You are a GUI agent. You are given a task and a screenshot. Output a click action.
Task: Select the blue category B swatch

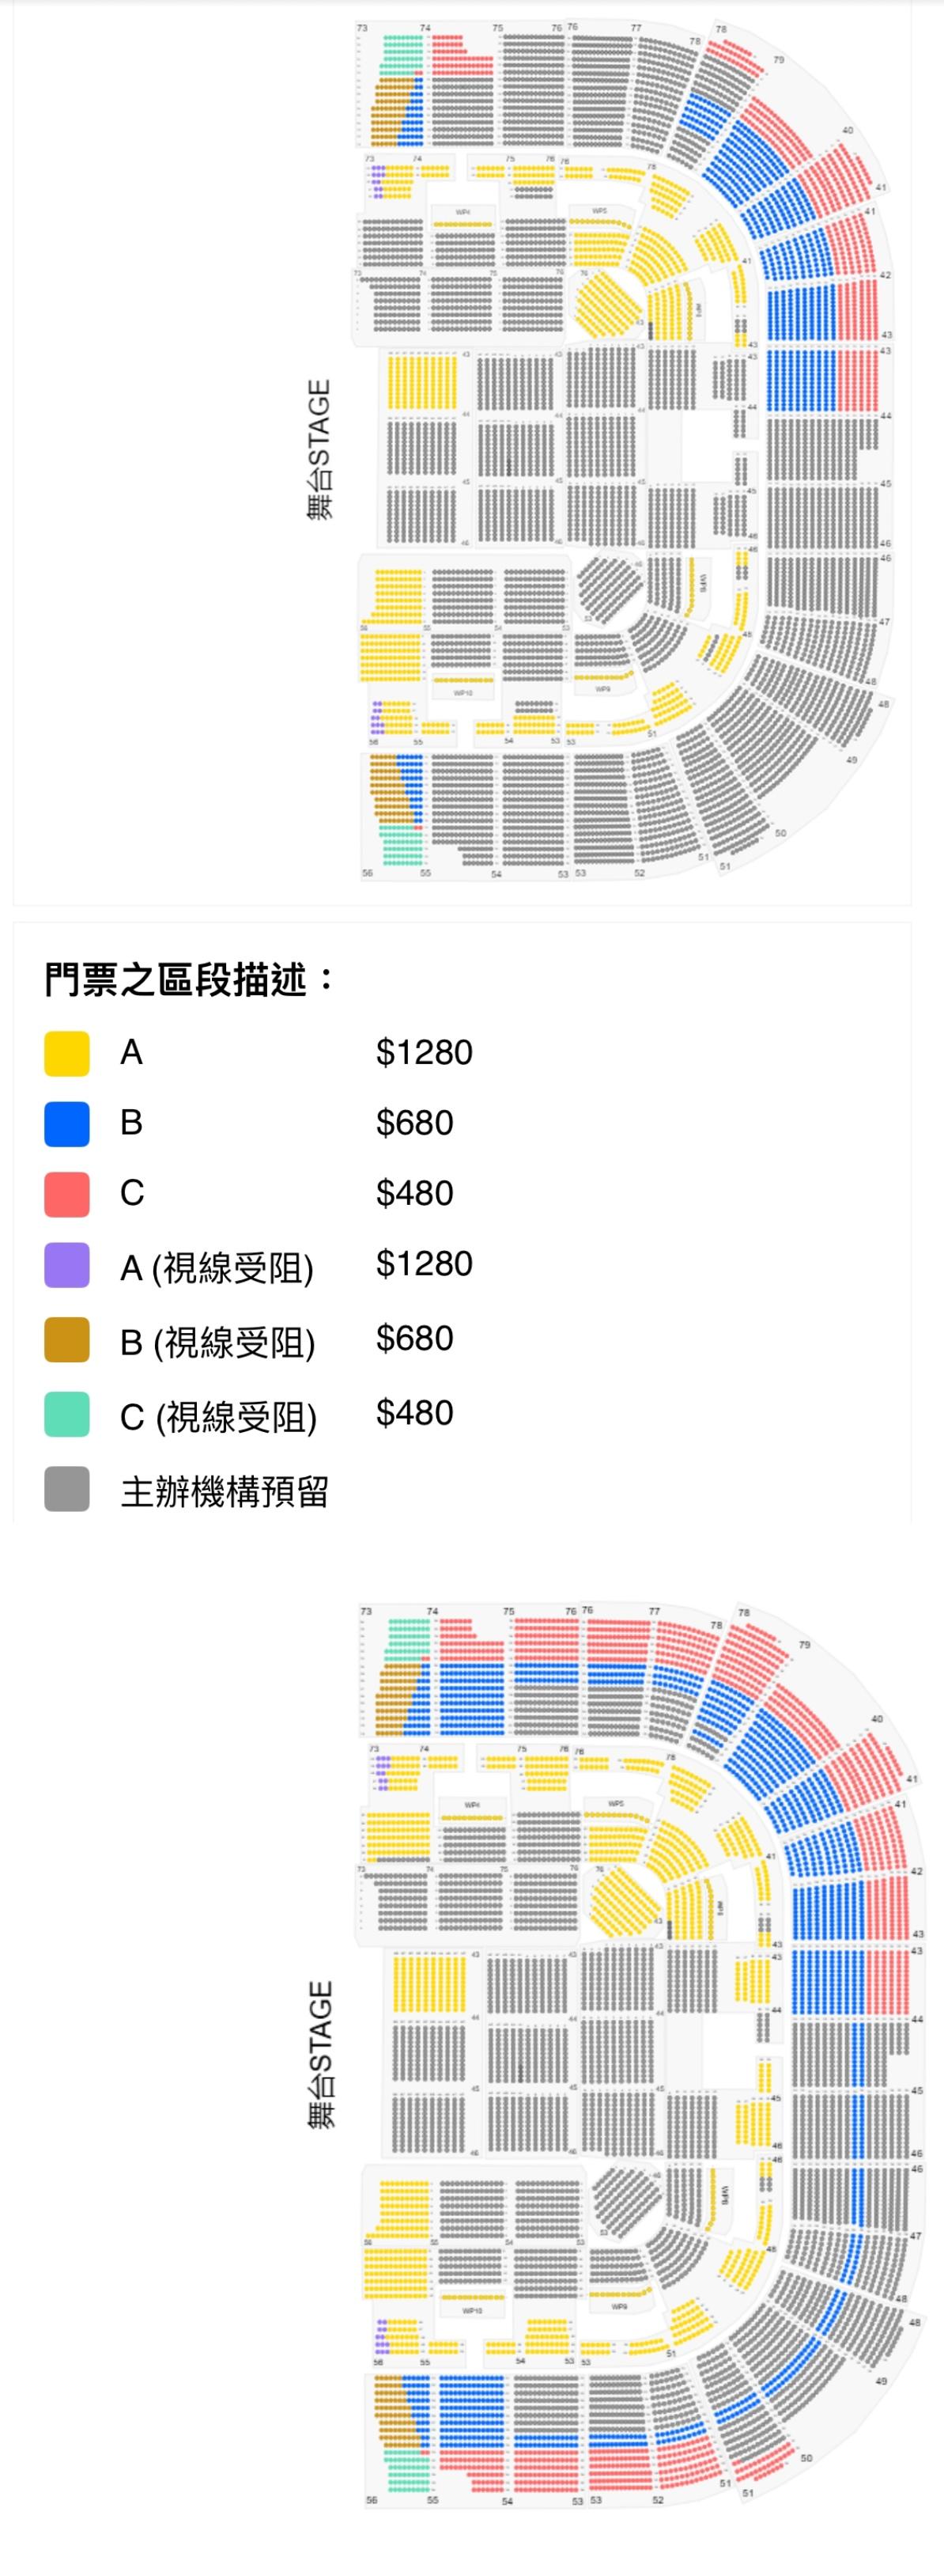(67, 1123)
